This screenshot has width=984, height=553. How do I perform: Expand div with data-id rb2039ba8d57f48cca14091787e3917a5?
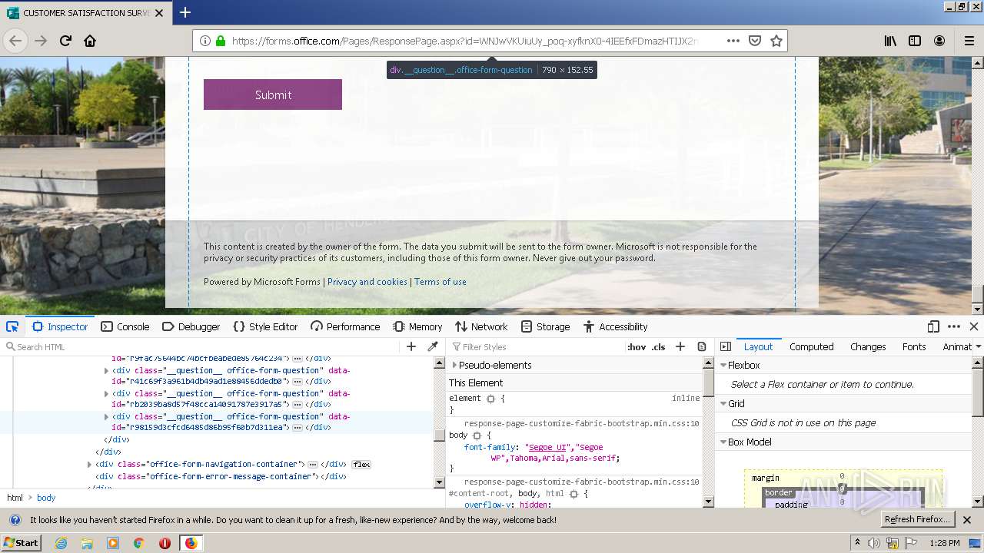click(x=107, y=393)
